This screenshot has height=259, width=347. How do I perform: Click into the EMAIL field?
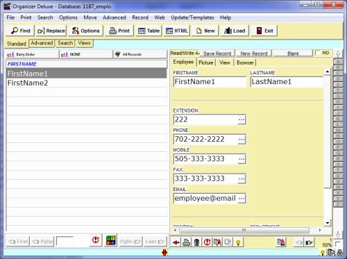click(x=206, y=199)
